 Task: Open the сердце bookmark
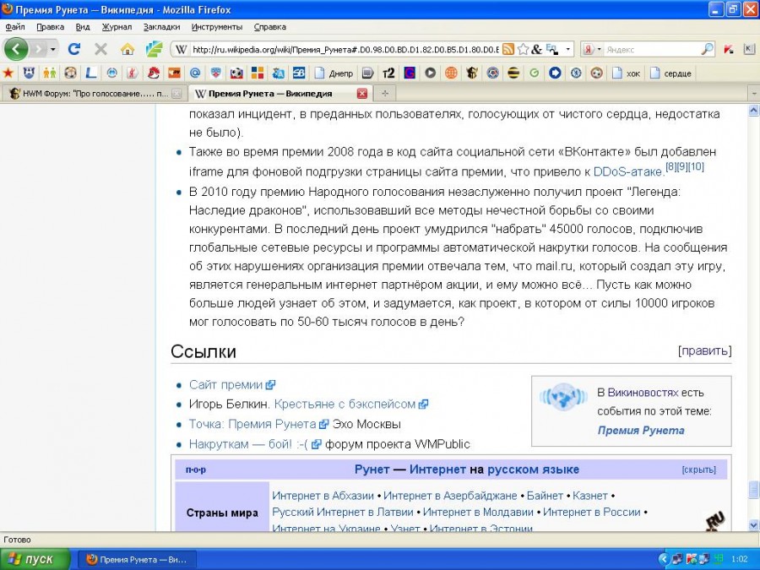(x=670, y=73)
